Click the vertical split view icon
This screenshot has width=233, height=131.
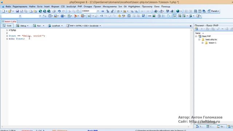[200, 11]
